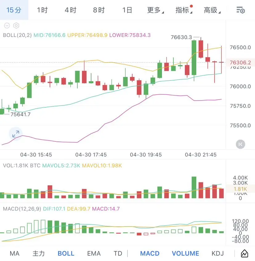
Task: Click the VOL:1.81K BTC label
Action: (x=22, y=165)
